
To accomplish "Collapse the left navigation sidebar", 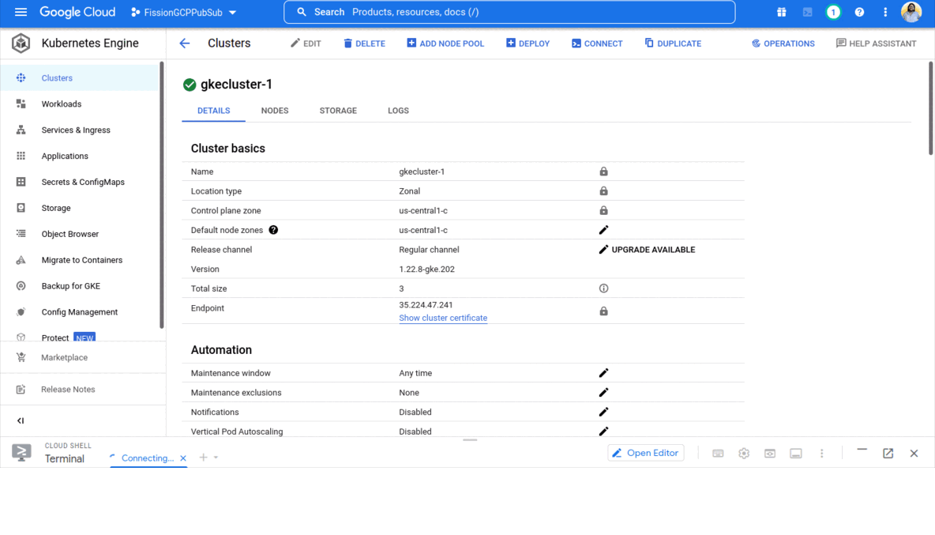I will pos(21,420).
